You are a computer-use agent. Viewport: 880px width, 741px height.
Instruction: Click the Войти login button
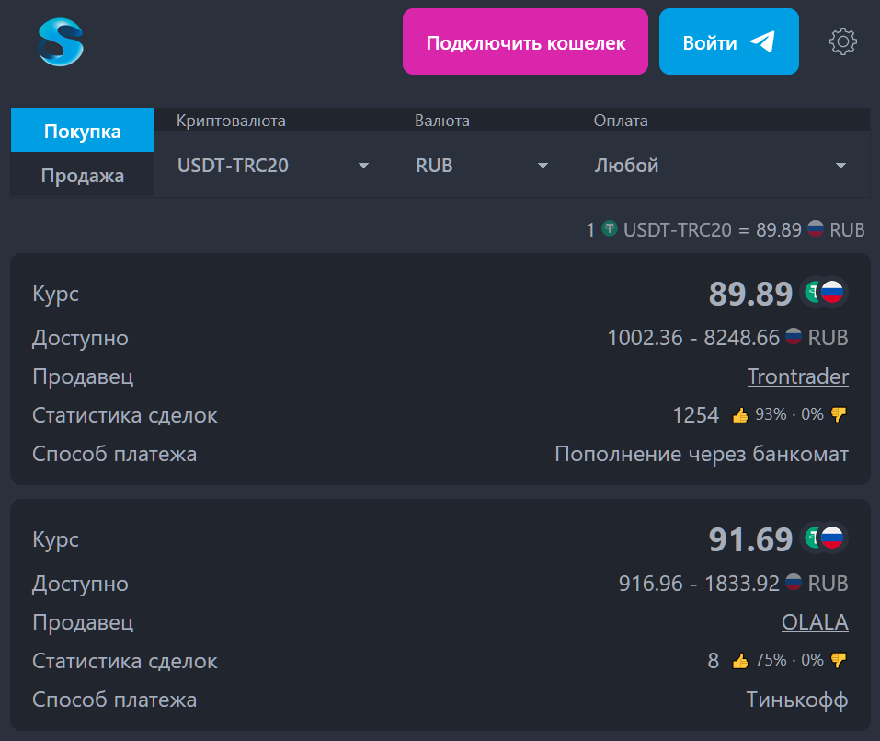click(x=728, y=41)
